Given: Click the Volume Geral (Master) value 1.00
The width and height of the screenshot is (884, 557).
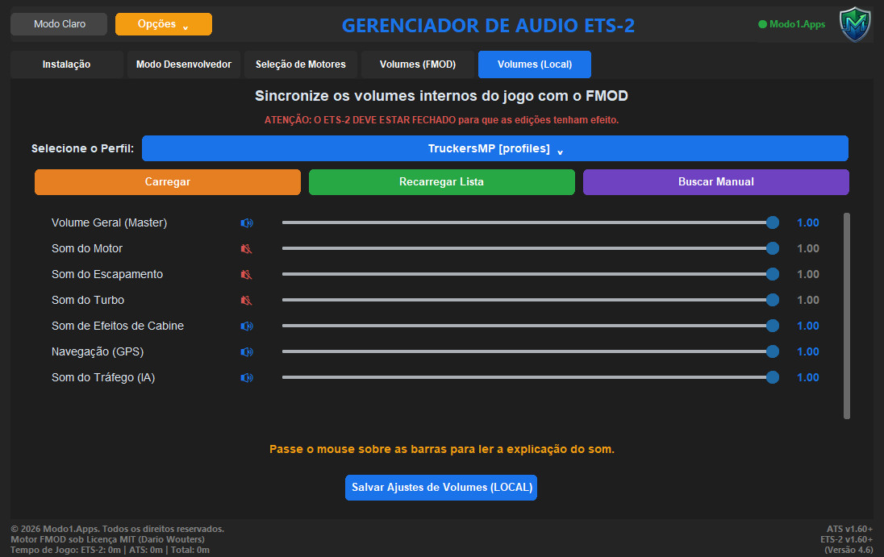Looking at the screenshot, I should click(x=808, y=223).
